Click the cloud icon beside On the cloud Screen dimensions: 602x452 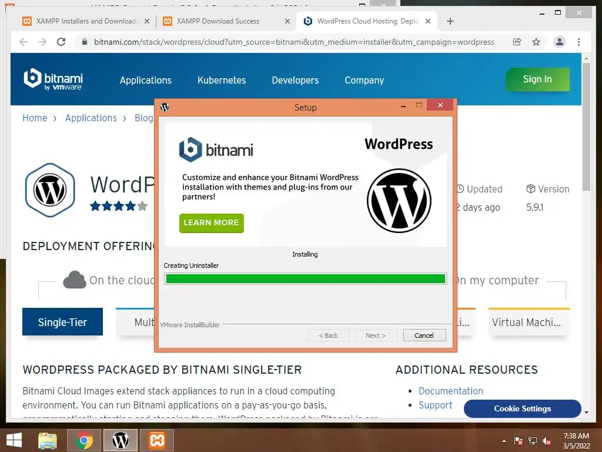tap(75, 280)
